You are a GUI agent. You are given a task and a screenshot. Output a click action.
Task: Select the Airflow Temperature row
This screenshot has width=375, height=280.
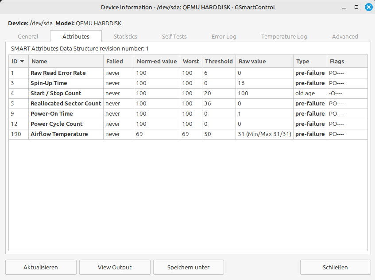click(188, 134)
